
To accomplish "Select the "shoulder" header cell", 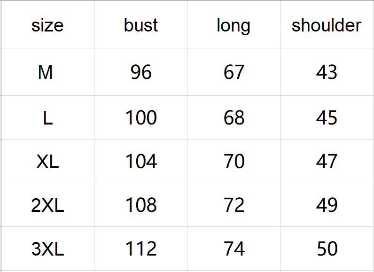I will tap(327, 25).
